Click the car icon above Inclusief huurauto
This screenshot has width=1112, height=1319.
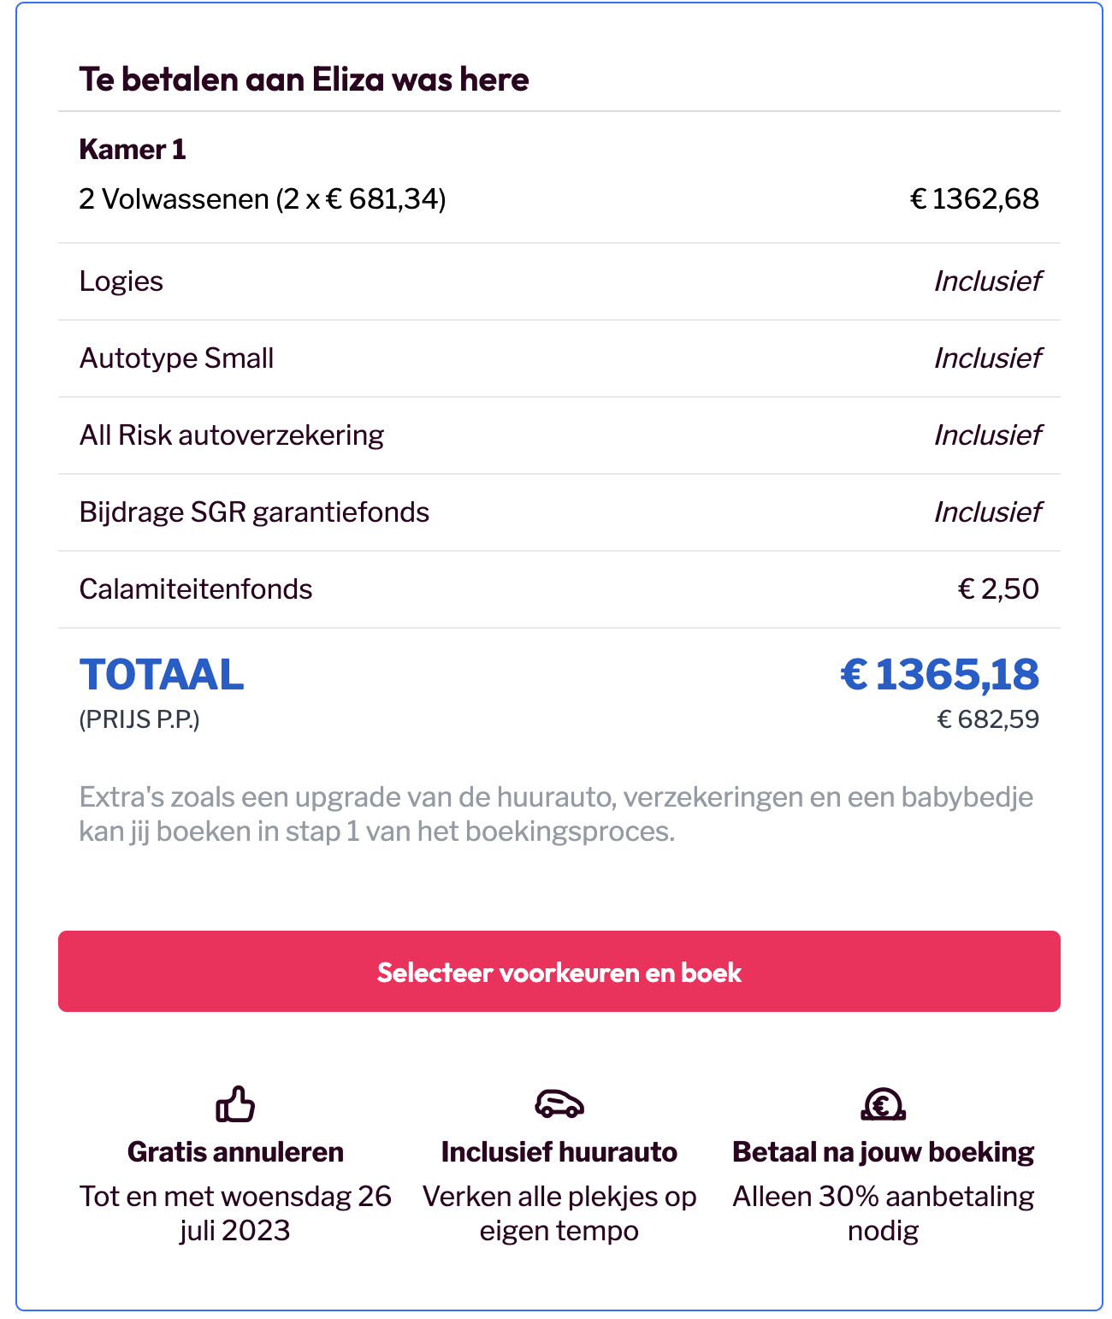(x=559, y=1103)
